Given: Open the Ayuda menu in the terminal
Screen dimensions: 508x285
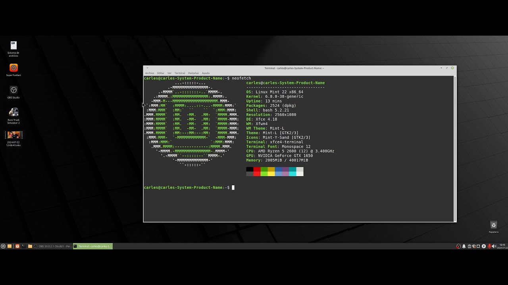Looking at the screenshot, I should tap(206, 73).
